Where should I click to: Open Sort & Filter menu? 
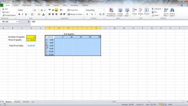pyautogui.click(x=166, y=12)
